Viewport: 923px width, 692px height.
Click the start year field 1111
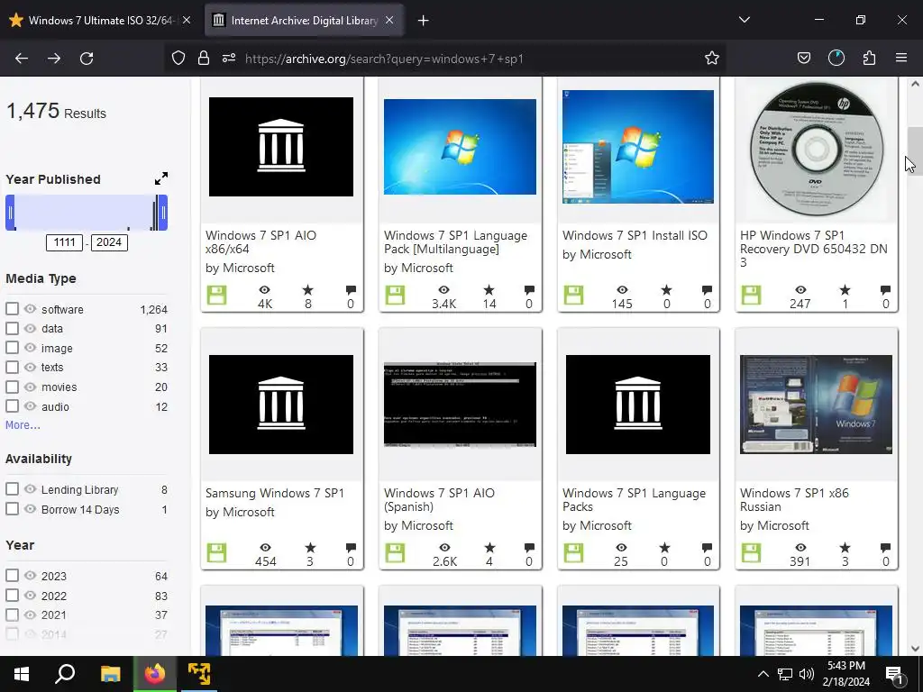tap(64, 242)
